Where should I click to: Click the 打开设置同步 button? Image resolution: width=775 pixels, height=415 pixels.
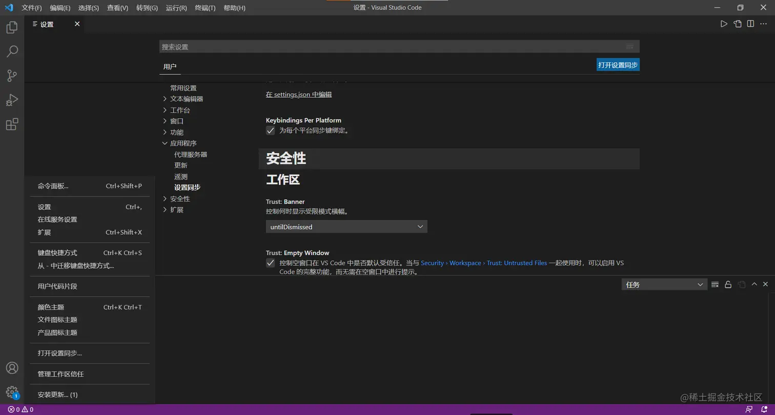click(x=618, y=65)
